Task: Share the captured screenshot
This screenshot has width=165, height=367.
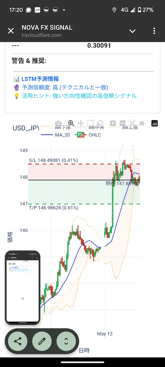Action: coord(18,341)
